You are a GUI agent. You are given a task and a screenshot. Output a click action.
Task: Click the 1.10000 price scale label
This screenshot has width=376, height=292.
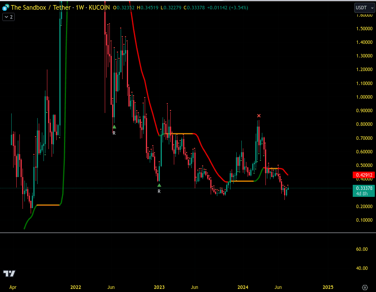point(364,83)
